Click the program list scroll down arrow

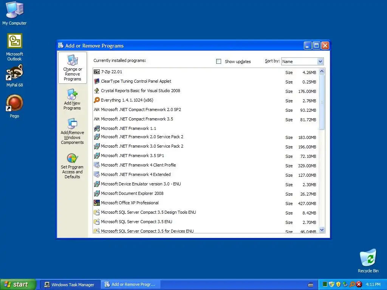pyautogui.click(x=322, y=230)
